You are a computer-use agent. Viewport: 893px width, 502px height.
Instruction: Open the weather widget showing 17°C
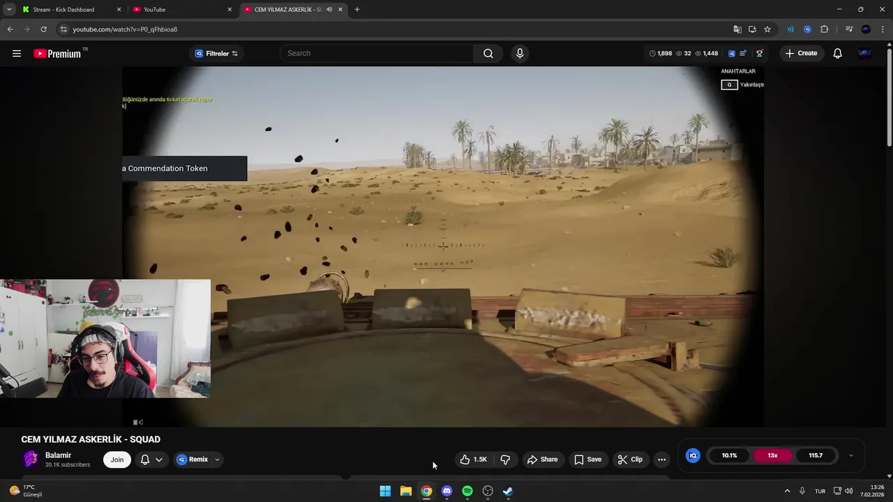click(27, 491)
